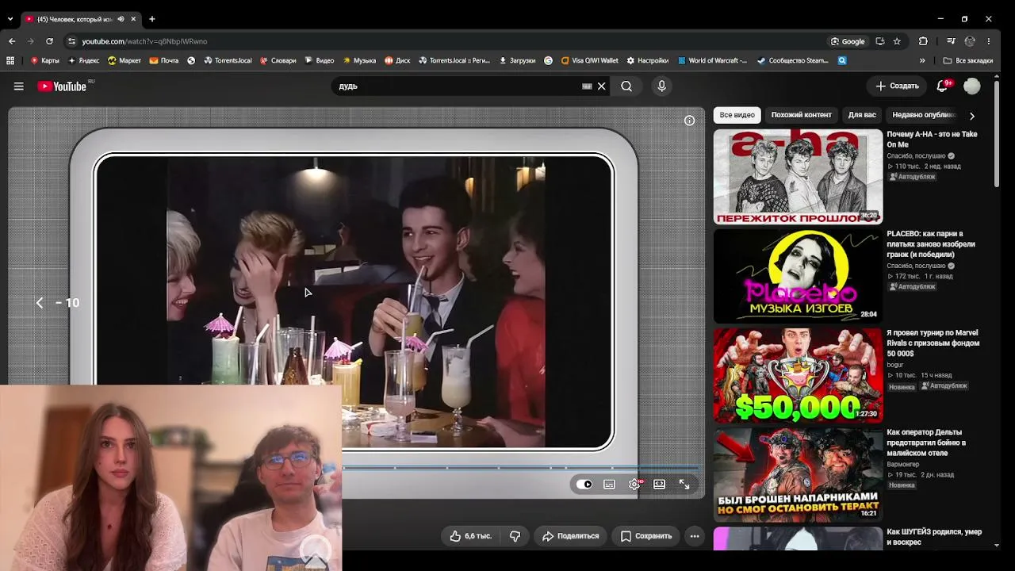Dislike the video
Image resolution: width=1015 pixels, height=571 pixels.
[x=515, y=536]
